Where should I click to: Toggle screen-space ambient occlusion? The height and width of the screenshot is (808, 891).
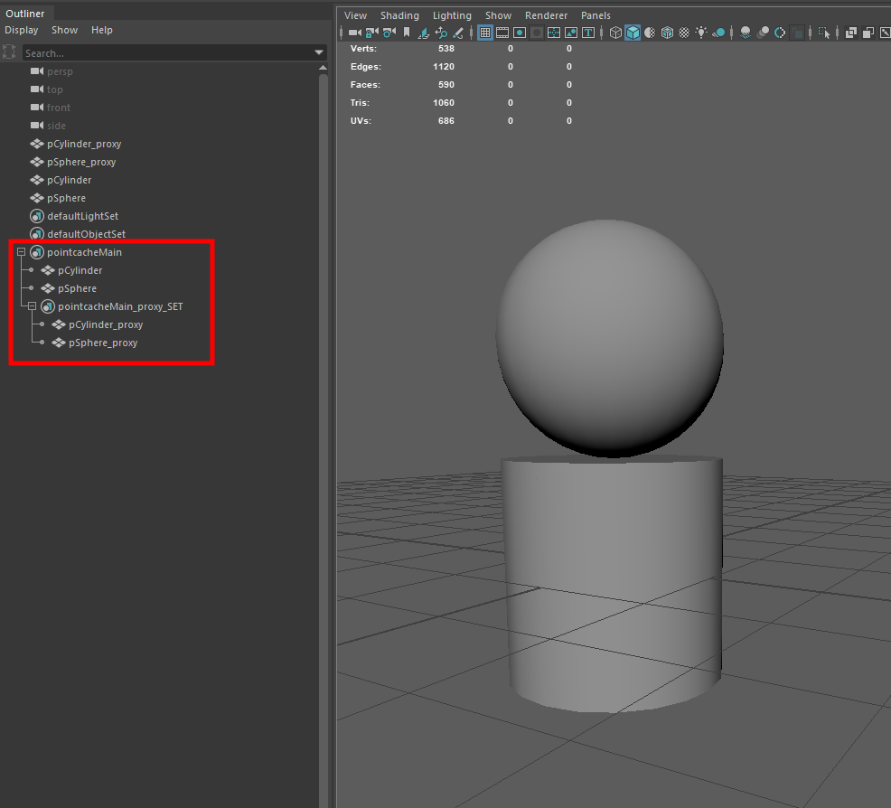coord(745,33)
